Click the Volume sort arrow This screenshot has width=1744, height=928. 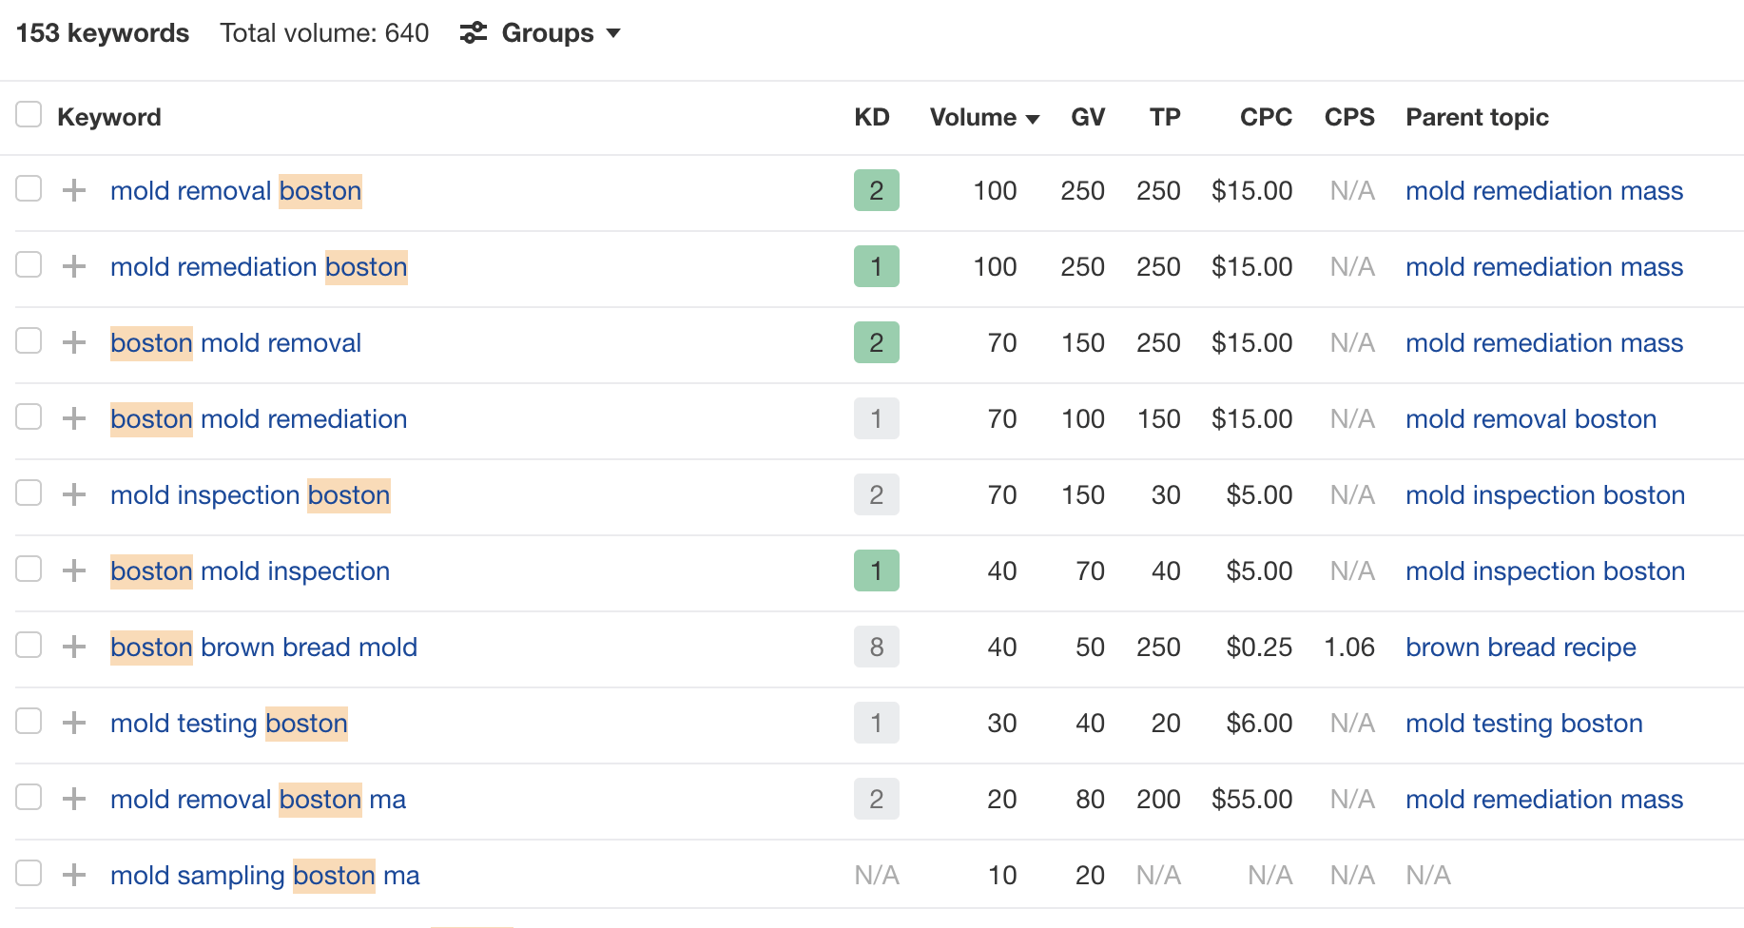[1034, 119]
